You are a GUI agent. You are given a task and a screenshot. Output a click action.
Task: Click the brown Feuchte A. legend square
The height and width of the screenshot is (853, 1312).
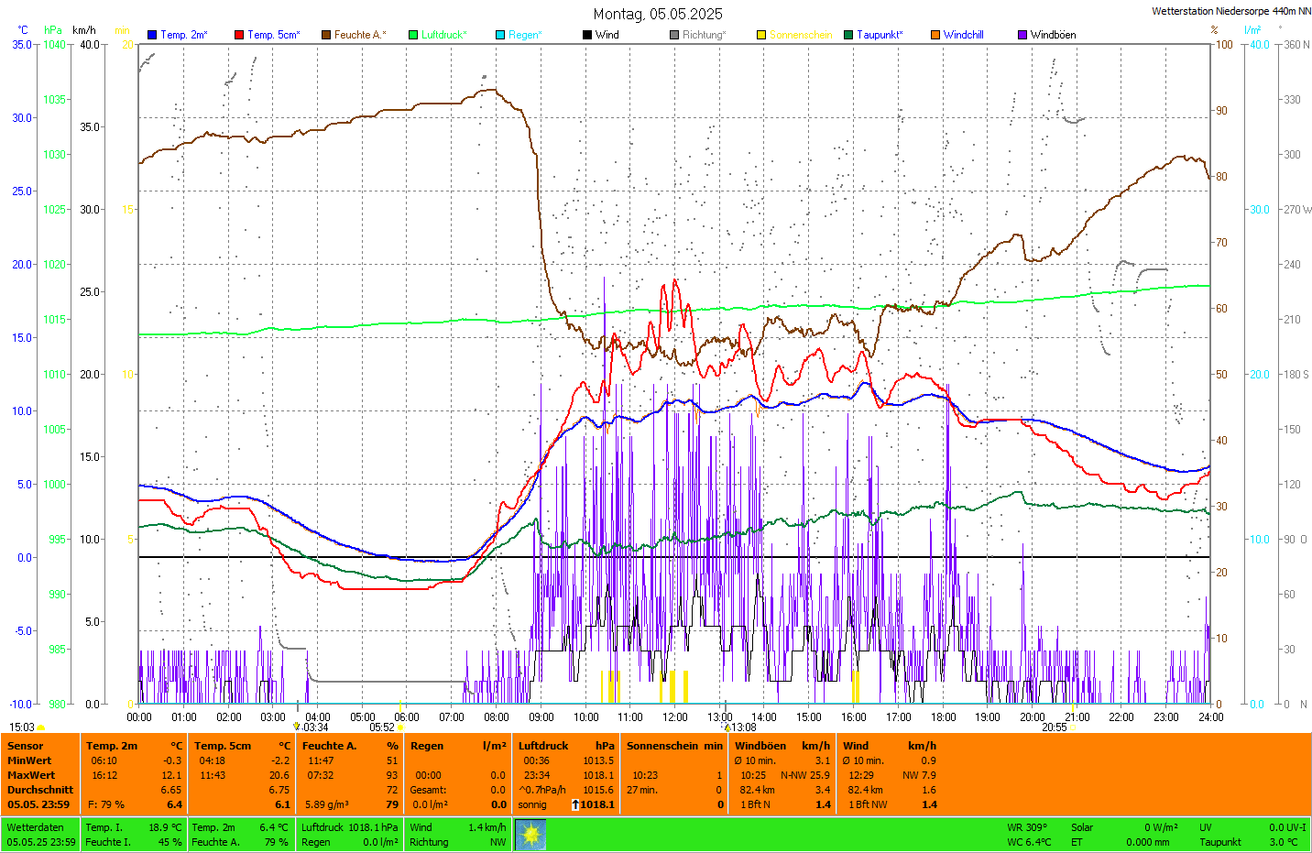[325, 35]
